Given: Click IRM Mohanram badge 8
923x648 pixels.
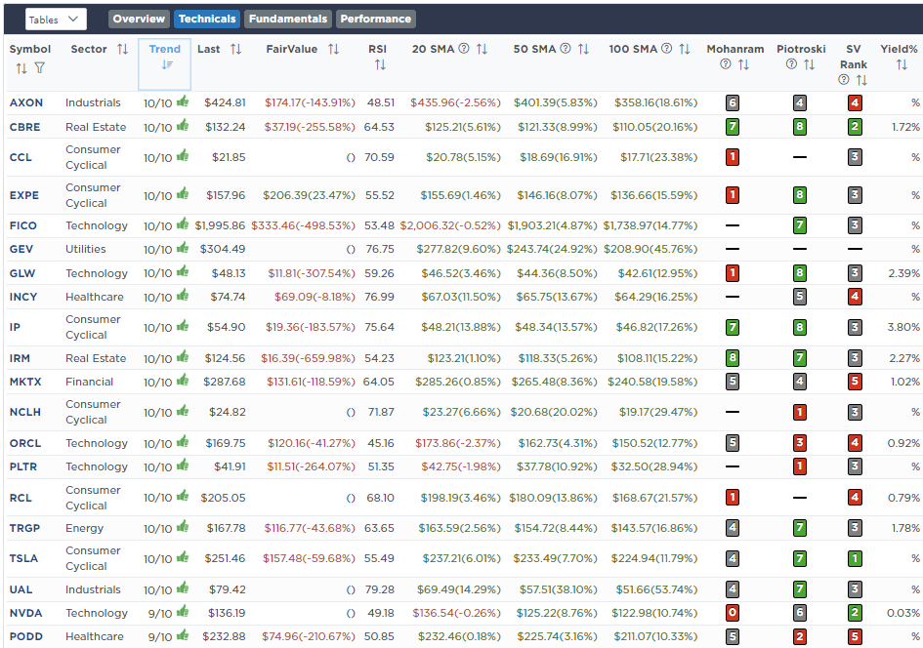Looking at the screenshot, I should (x=733, y=357).
